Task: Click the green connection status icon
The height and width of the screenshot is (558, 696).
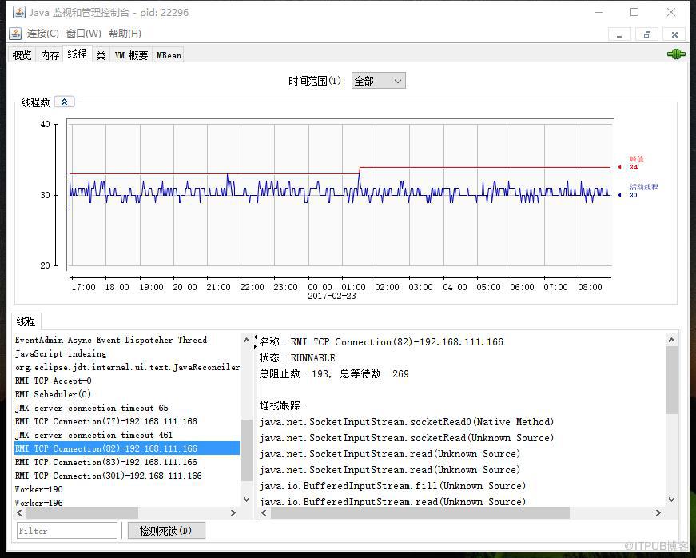Action: pos(676,54)
